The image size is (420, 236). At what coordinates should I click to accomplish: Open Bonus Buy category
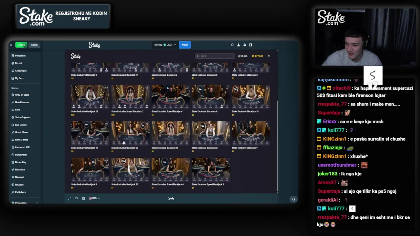tap(19, 162)
